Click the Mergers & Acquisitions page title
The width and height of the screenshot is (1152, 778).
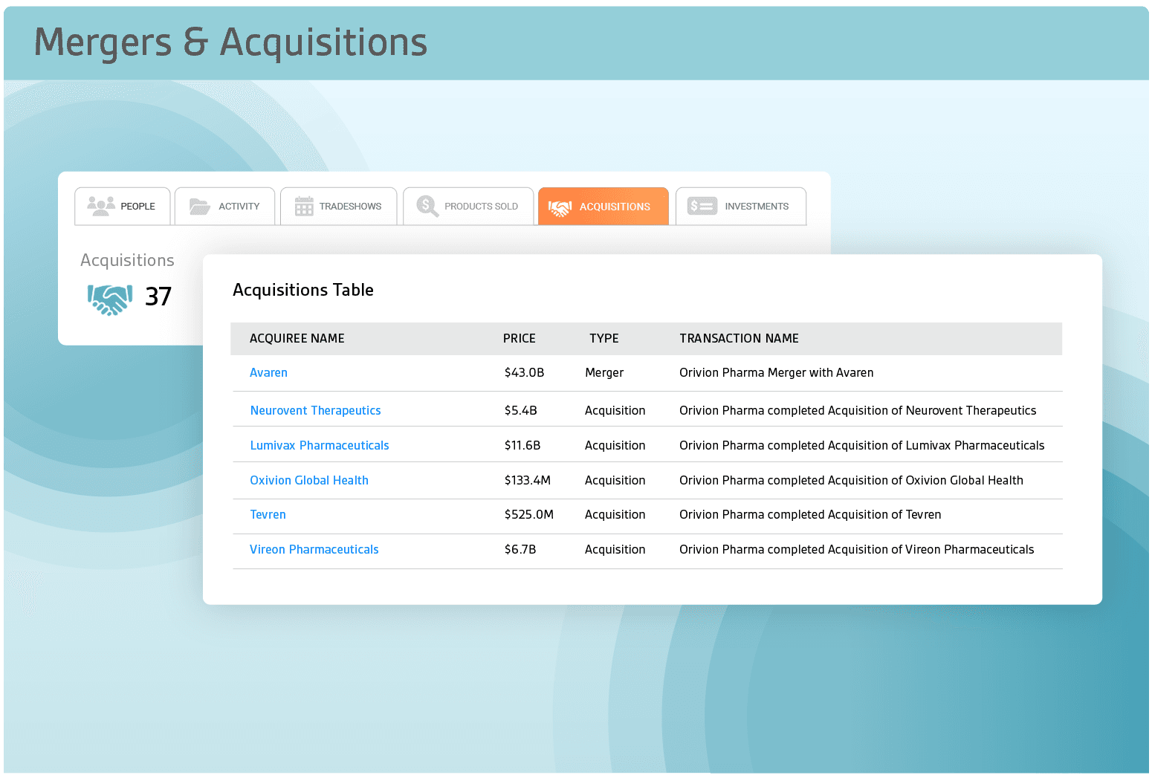tap(231, 43)
